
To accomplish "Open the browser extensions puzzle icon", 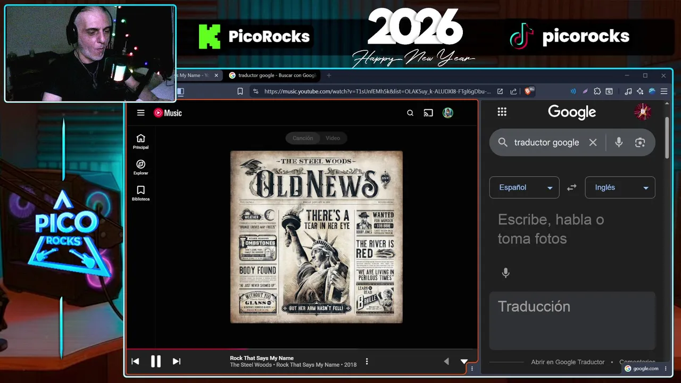I will coord(597,91).
